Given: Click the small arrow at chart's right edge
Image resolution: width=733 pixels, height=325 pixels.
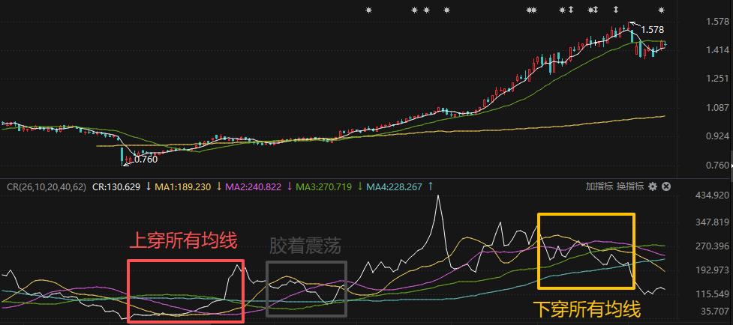Looking at the screenshot, I should (730, 165).
